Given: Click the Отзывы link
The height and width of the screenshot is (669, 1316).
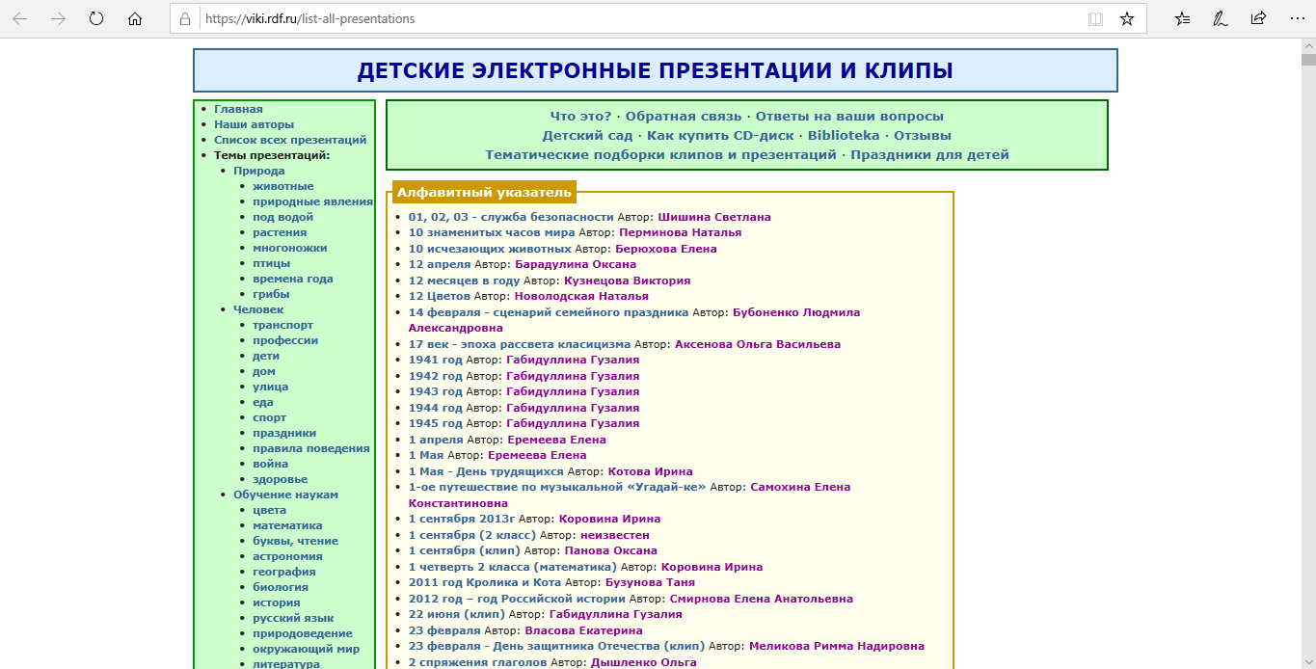Looking at the screenshot, I should [923, 136].
